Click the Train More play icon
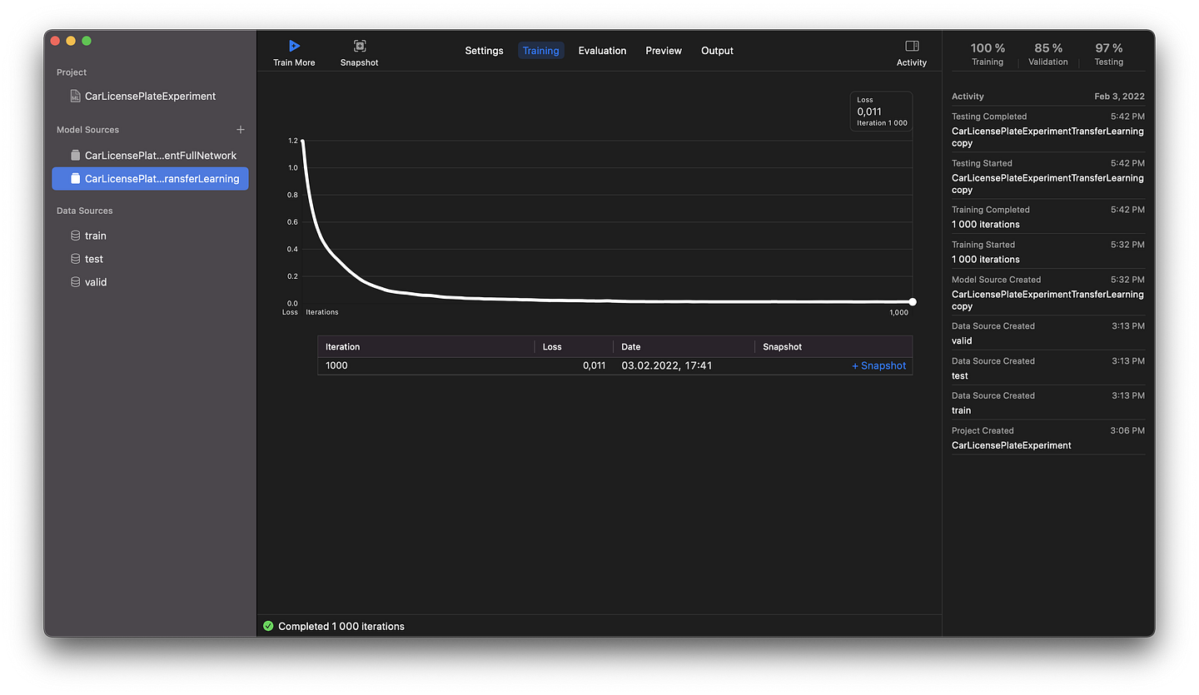The width and height of the screenshot is (1199, 695). (x=294, y=46)
